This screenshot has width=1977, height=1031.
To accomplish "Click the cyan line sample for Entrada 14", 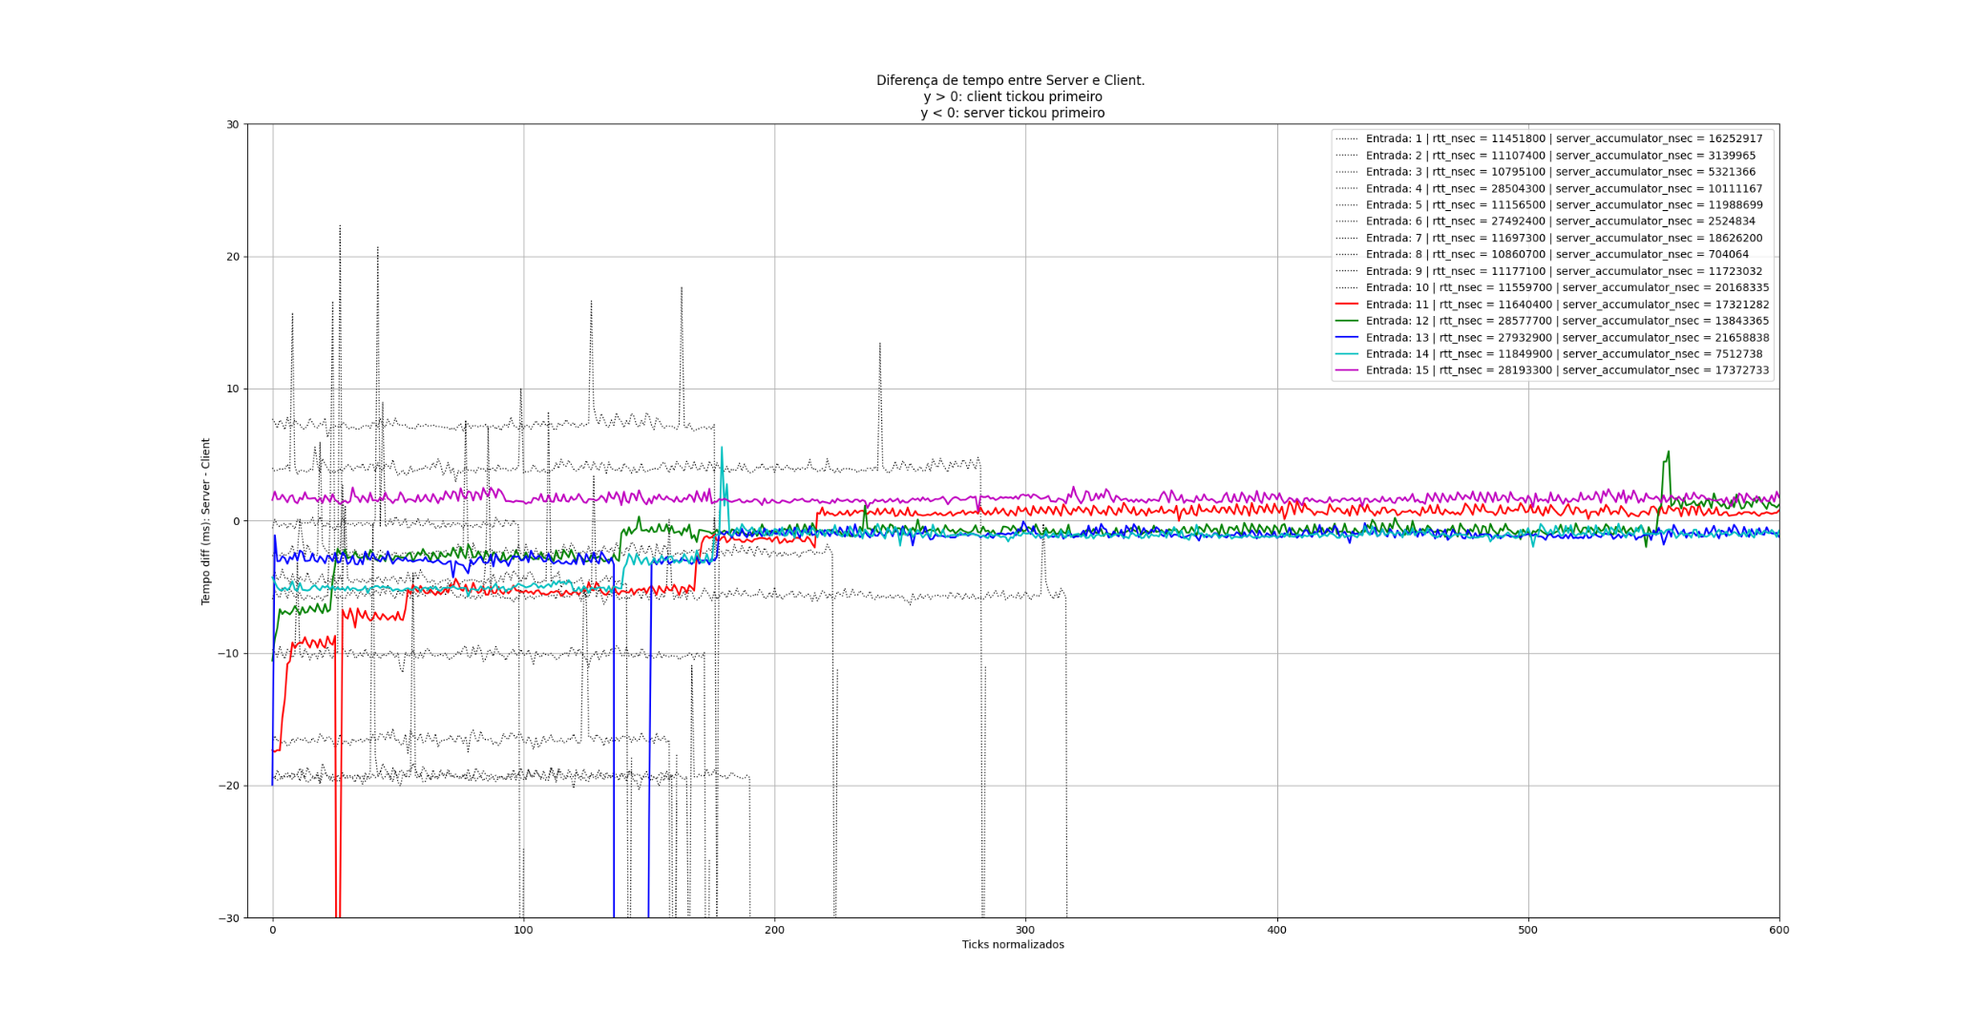I will coord(1346,354).
